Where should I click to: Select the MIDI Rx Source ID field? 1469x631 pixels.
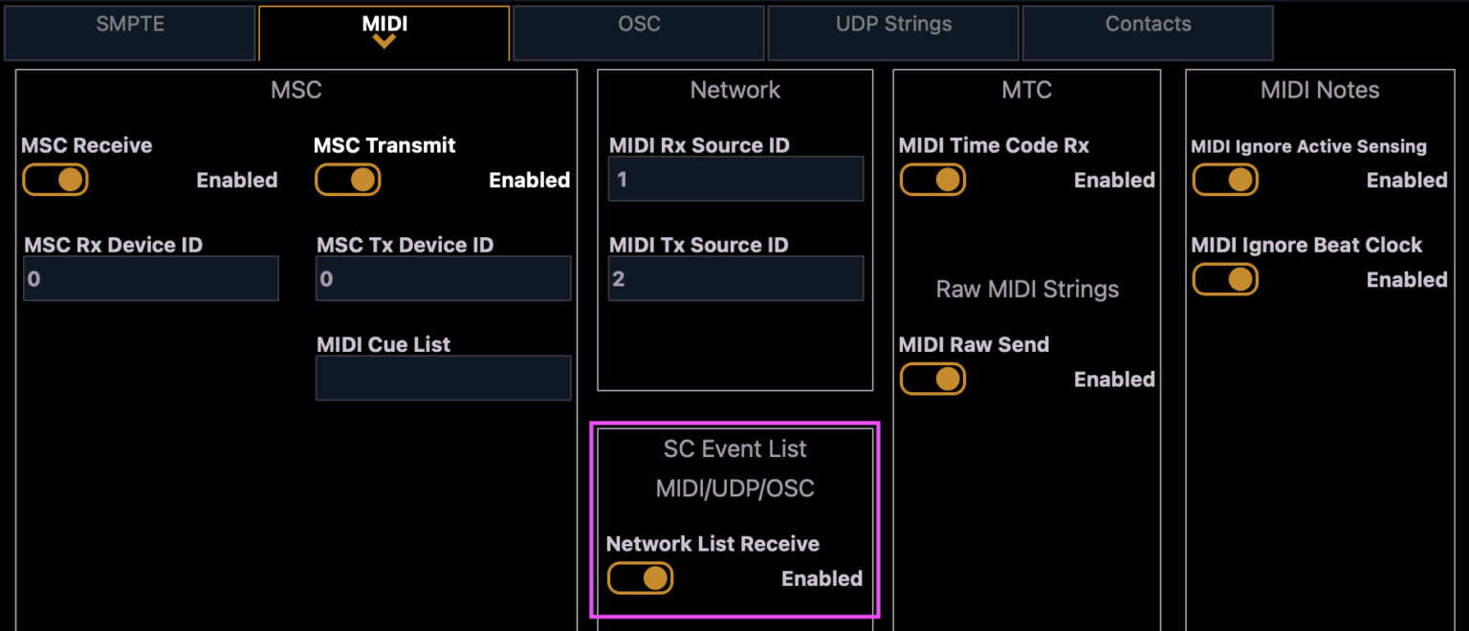pyautogui.click(x=735, y=179)
